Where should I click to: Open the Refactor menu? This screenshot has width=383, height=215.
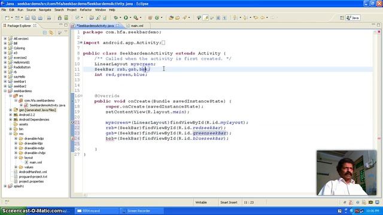click(86, 10)
